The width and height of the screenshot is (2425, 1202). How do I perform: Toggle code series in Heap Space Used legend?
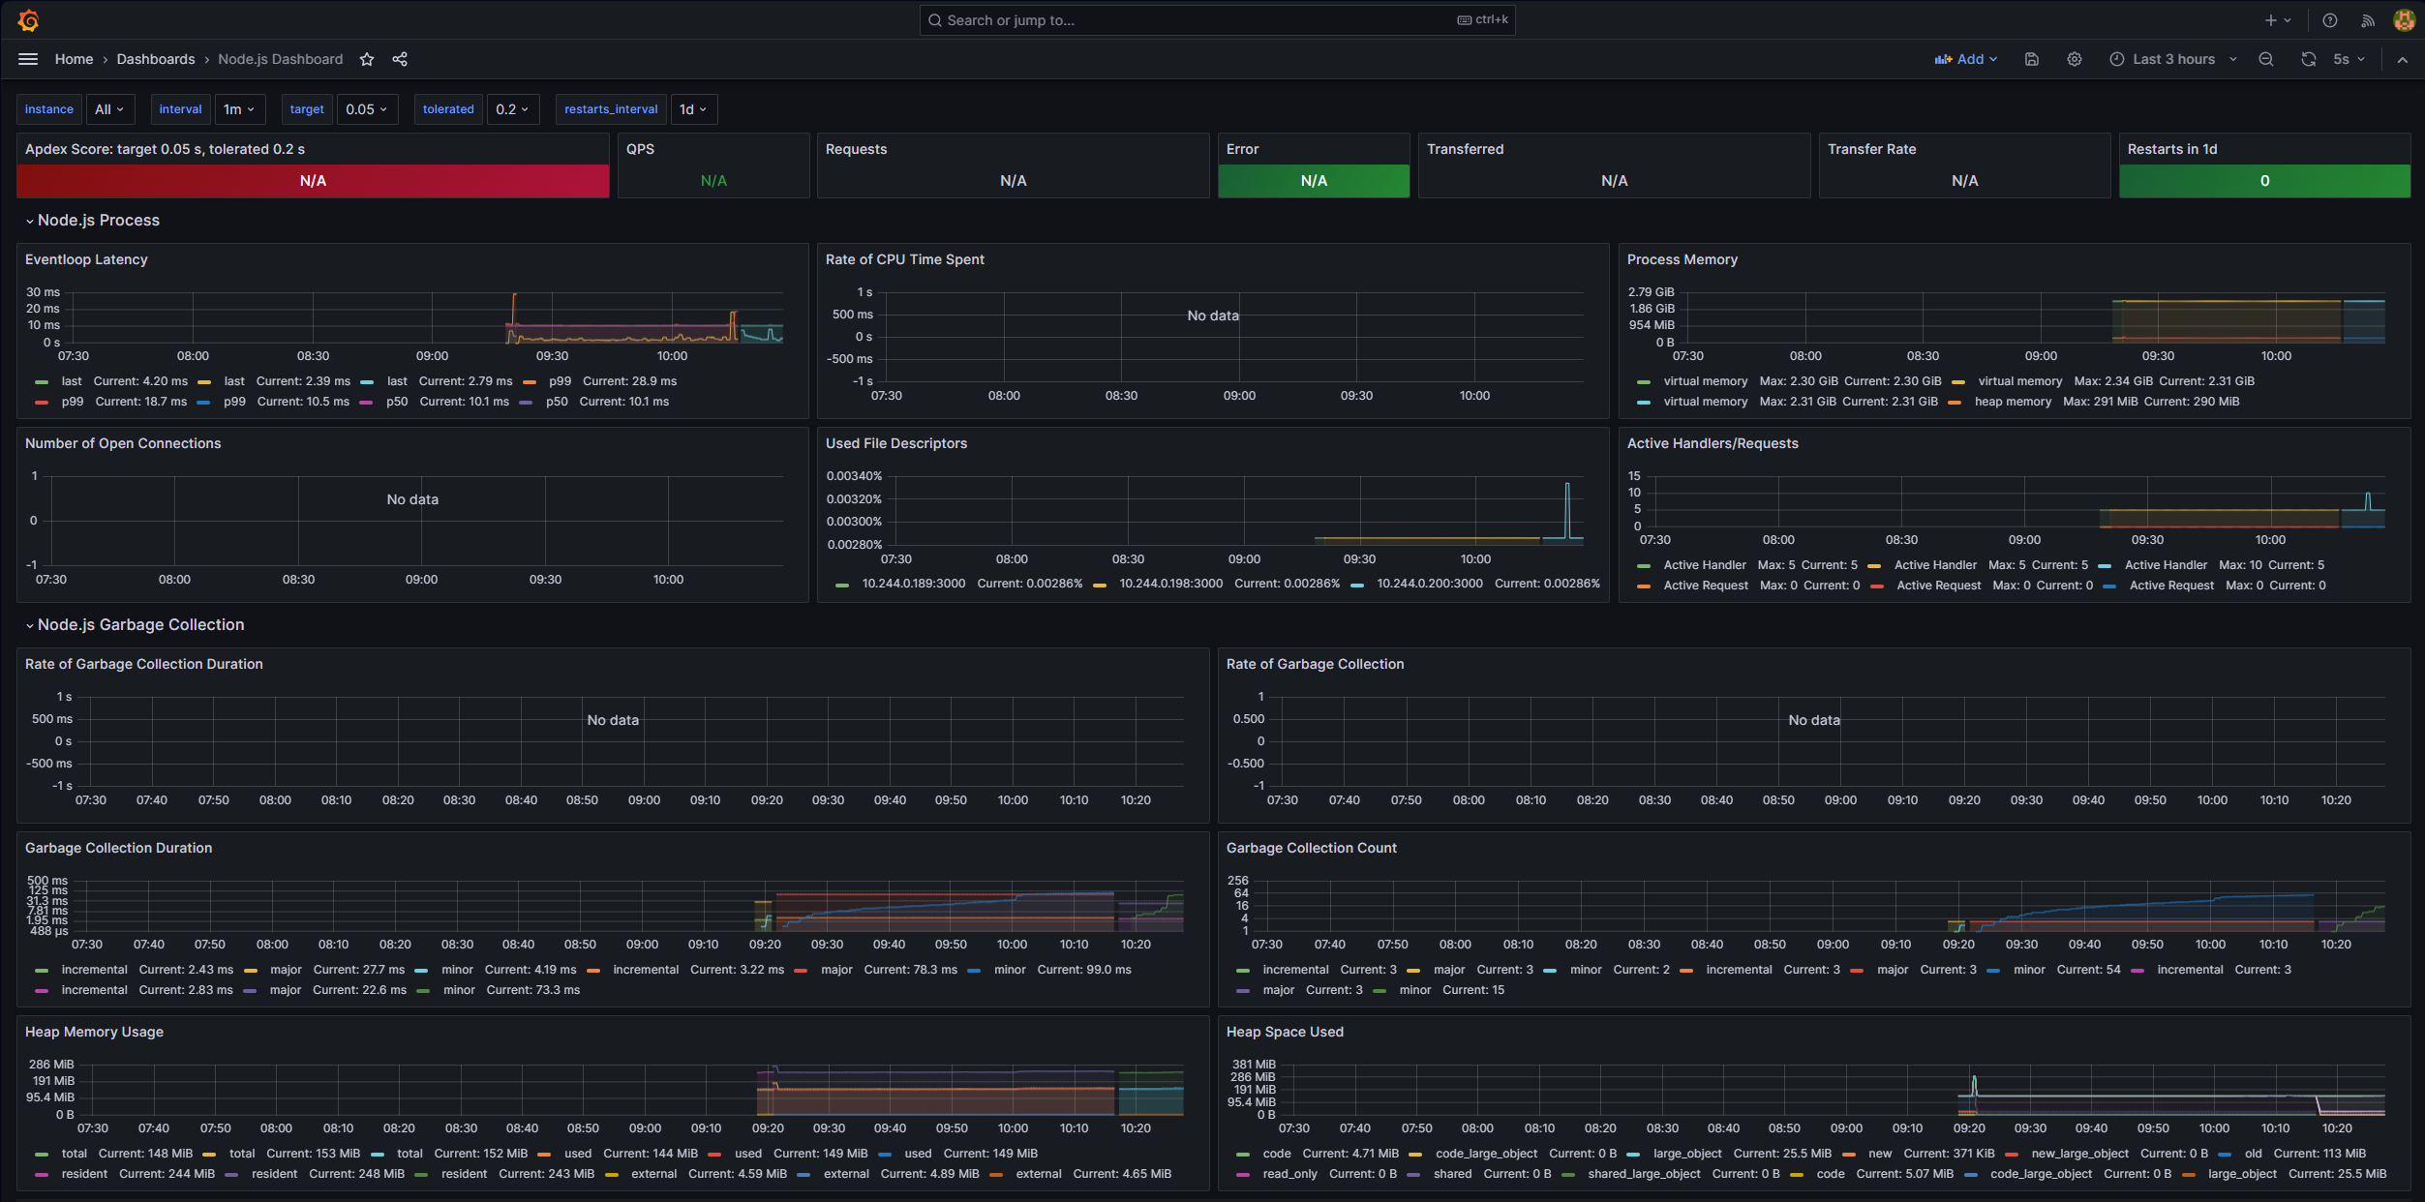[x=1276, y=1154]
